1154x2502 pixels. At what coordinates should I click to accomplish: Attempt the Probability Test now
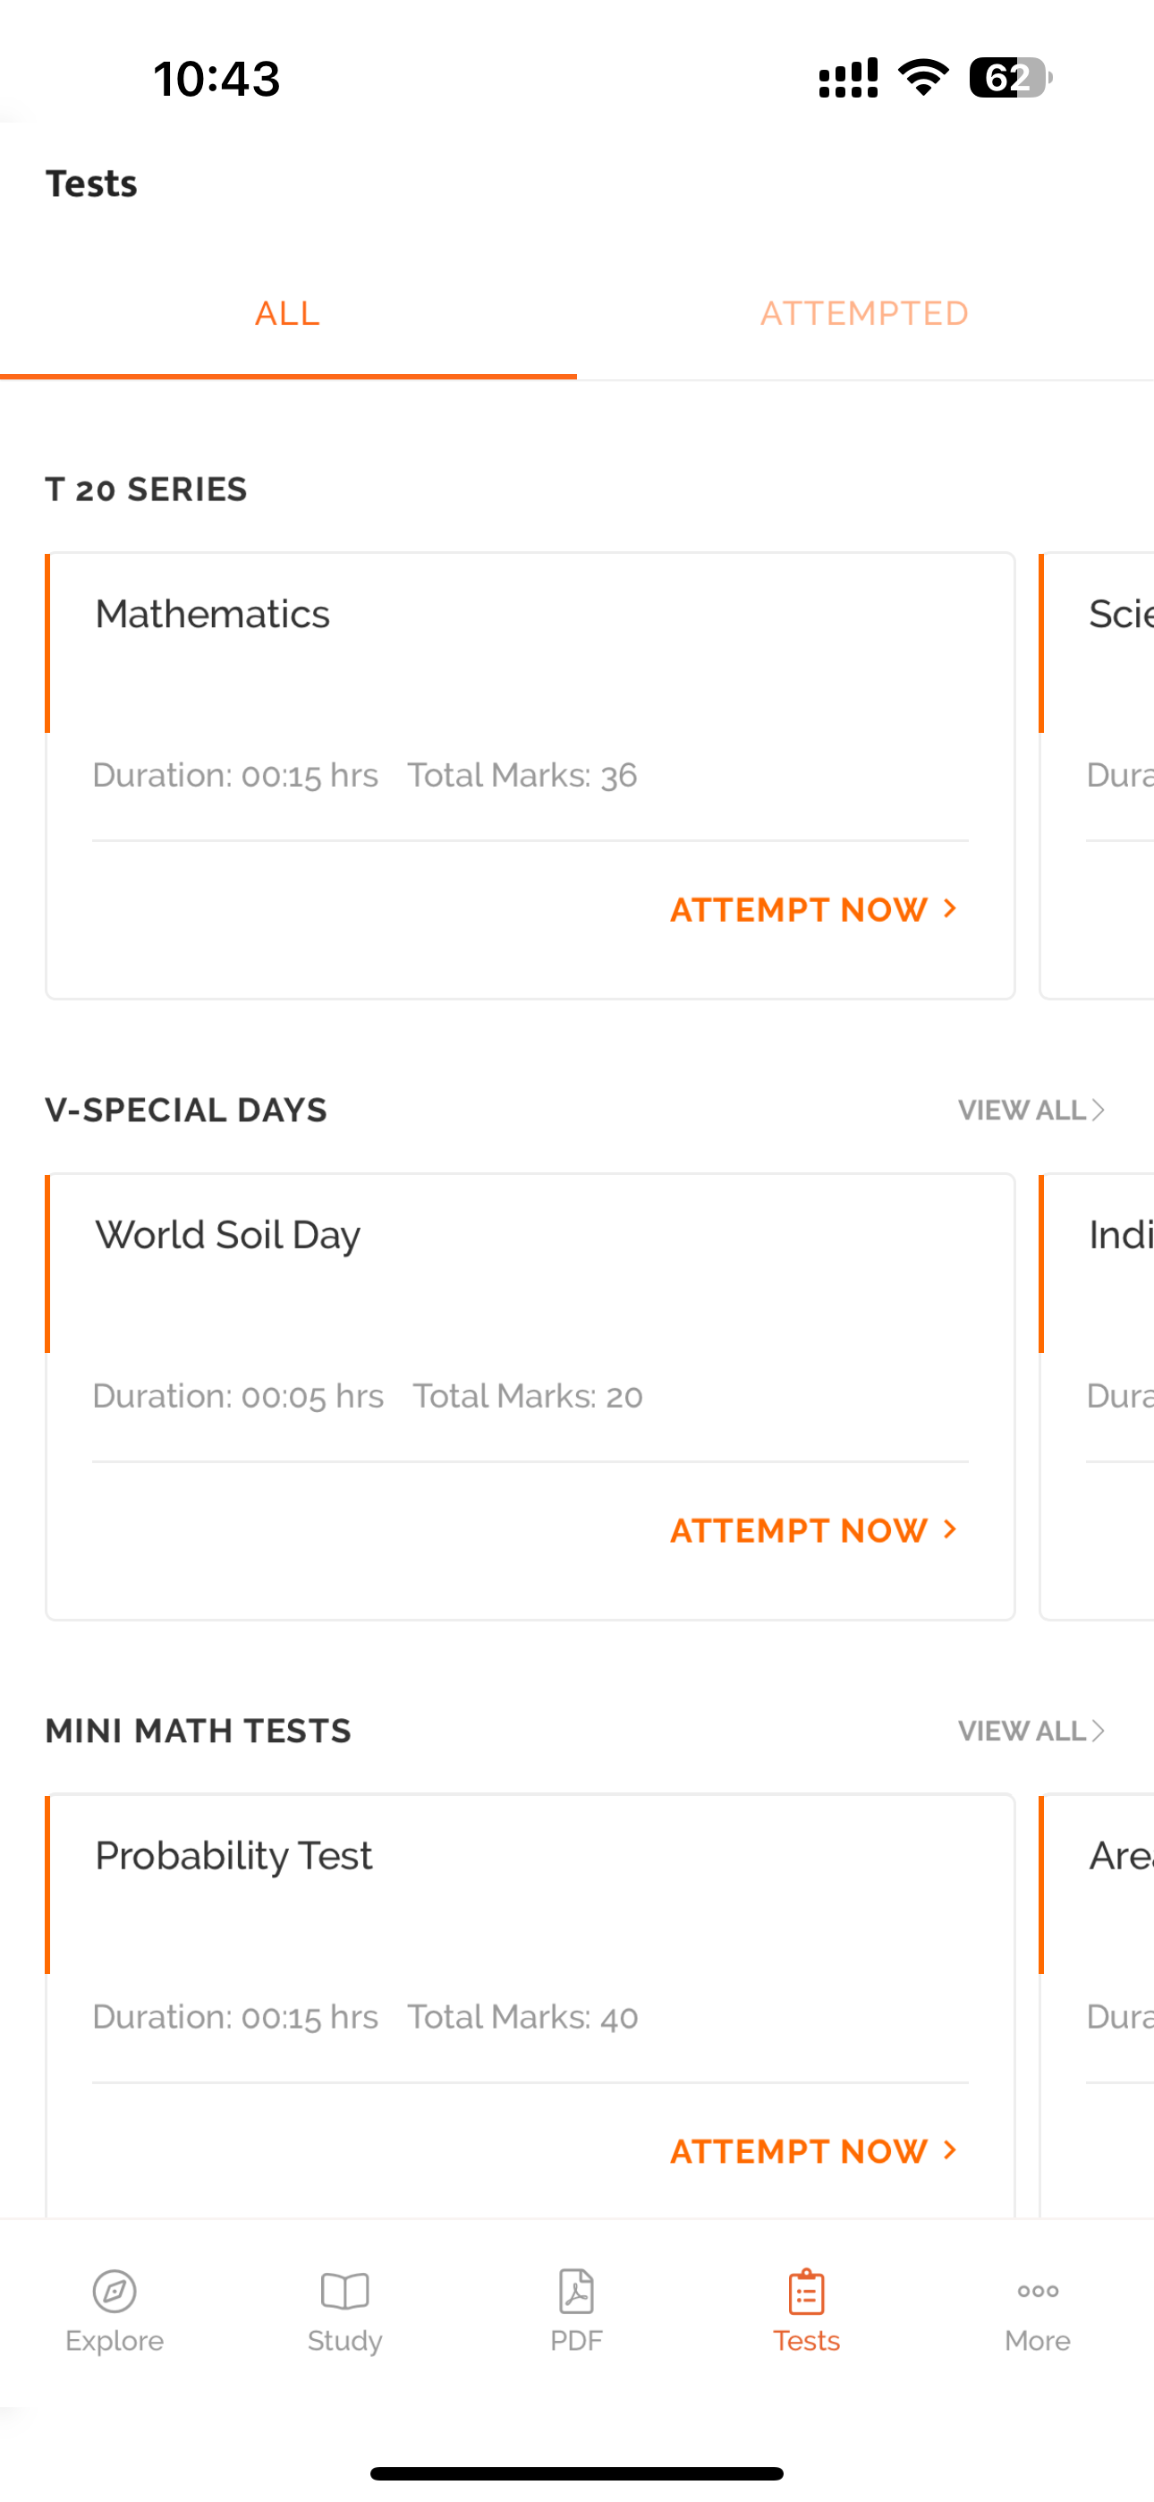[814, 2151]
